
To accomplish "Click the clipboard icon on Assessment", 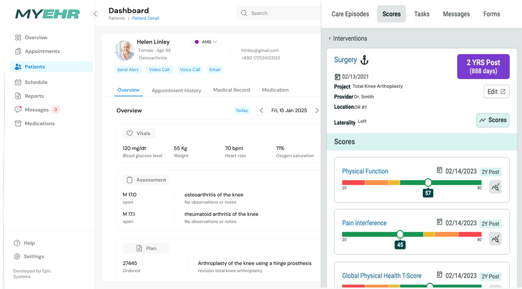I will [x=130, y=180].
